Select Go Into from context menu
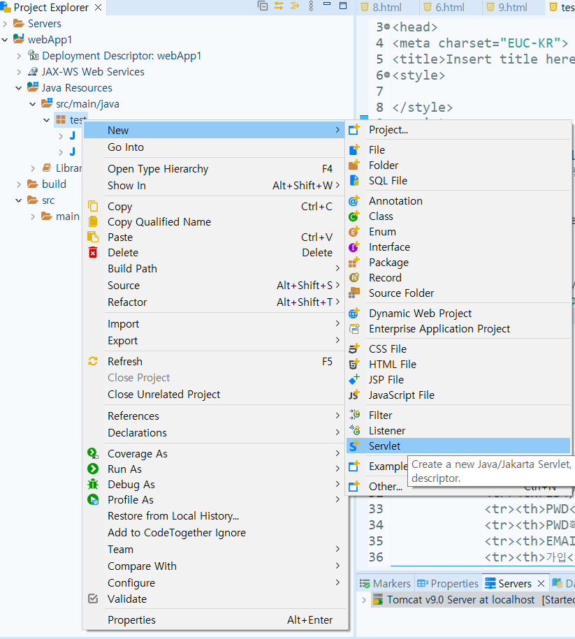This screenshot has width=575, height=639. pos(215,147)
